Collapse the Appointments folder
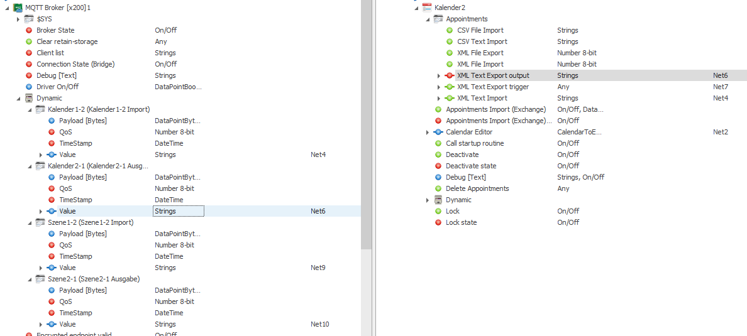Viewport: 747px width, 336px height. [428, 19]
